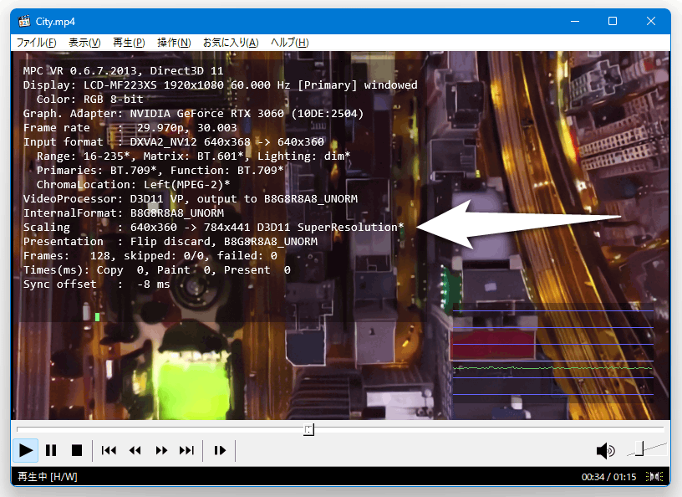
Task: Open the ファイル(F) menu
Action: (x=37, y=43)
